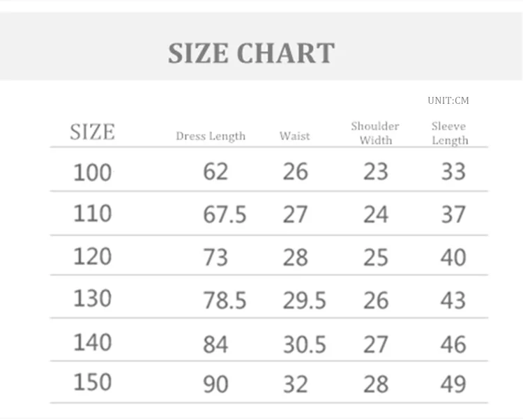Click sleeve length value 49
The image size is (523, 419).
click(453, 384)
